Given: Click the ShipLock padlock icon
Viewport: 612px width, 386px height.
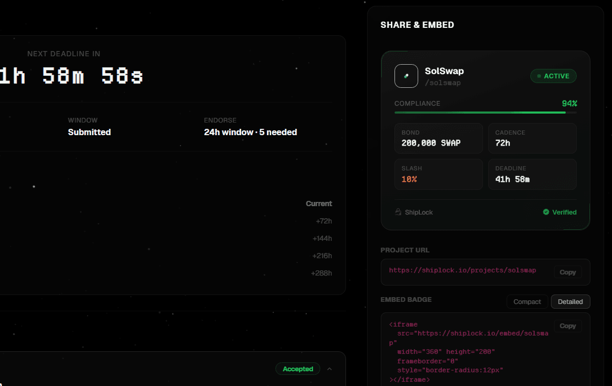Looking at the screenshot, I should tap(398, 211).
